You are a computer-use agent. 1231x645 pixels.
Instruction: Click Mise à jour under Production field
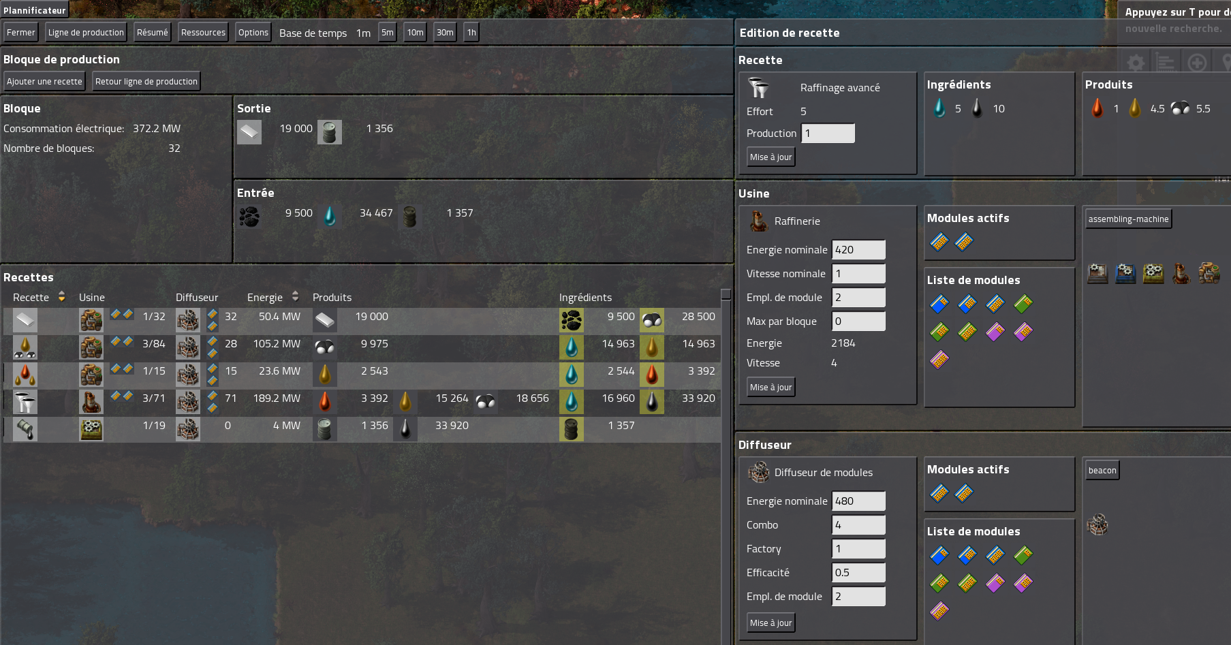[771, 157]
